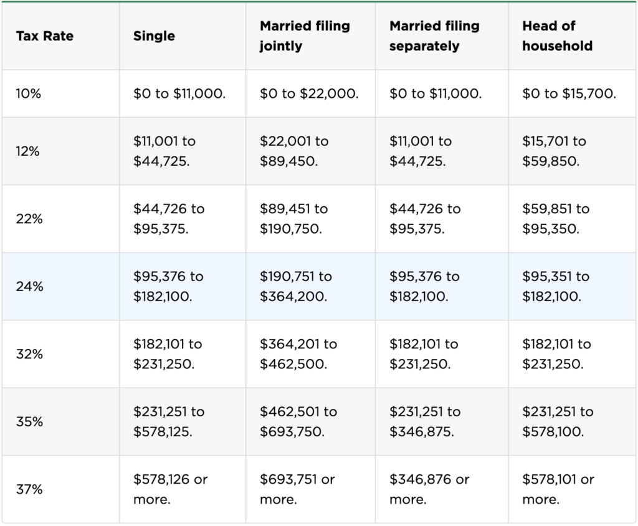Select the 22% tax rate cell
This screenshot has width=638, height=526.
coord(29,219)
